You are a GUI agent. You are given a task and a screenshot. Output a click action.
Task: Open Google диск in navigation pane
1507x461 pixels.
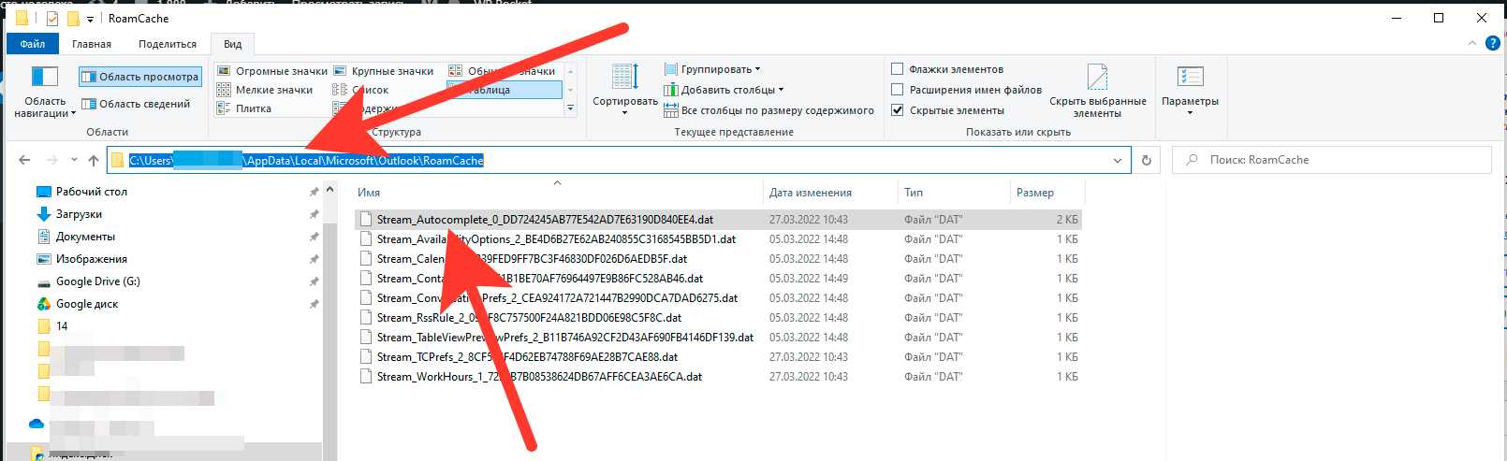click(87, 304)
